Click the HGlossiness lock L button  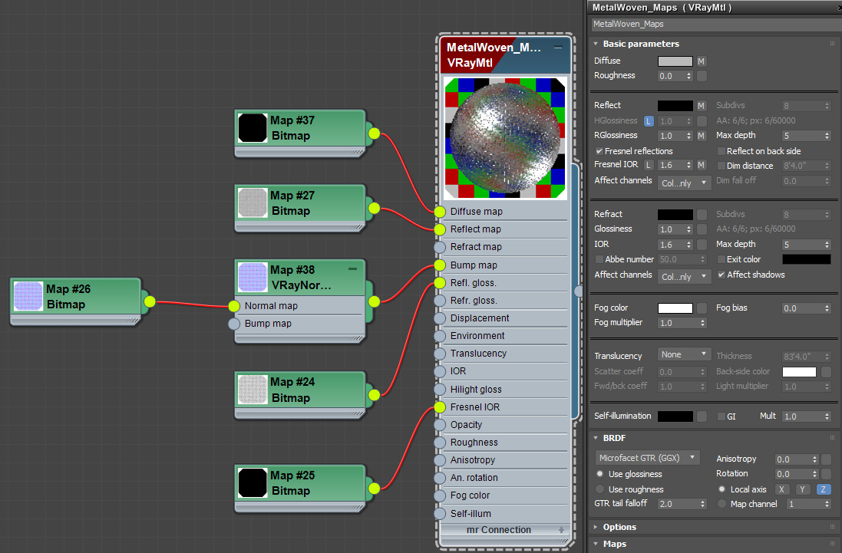tap(649, 121)
